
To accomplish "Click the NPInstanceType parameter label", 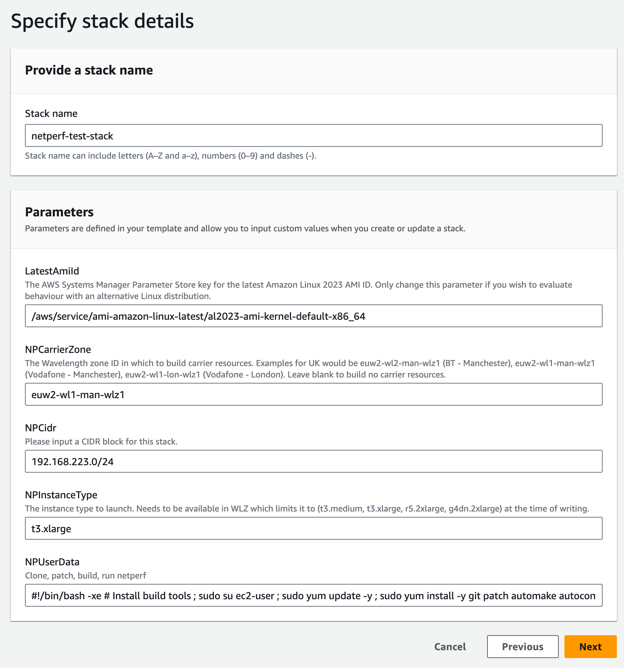I will [61, 495].
